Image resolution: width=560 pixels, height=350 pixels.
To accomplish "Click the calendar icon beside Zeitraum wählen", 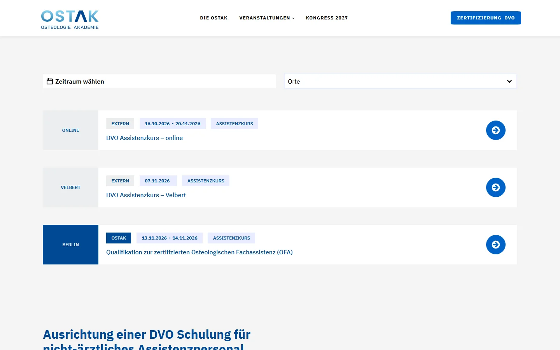I will click(x=50, y=81).
